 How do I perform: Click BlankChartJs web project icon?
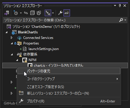click(14, 32)
